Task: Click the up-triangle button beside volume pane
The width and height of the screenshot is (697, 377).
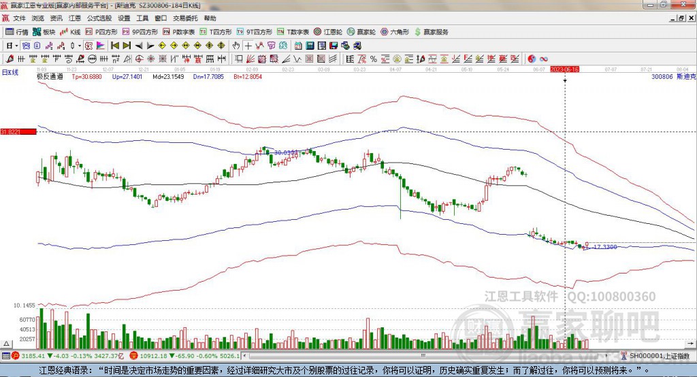Action: coord(6,344)
